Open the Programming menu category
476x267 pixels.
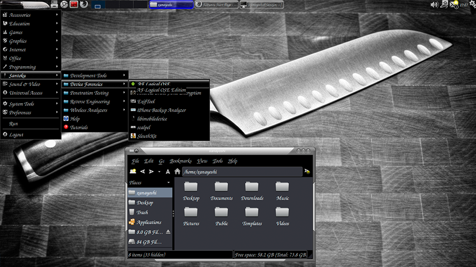click(31, 67)
